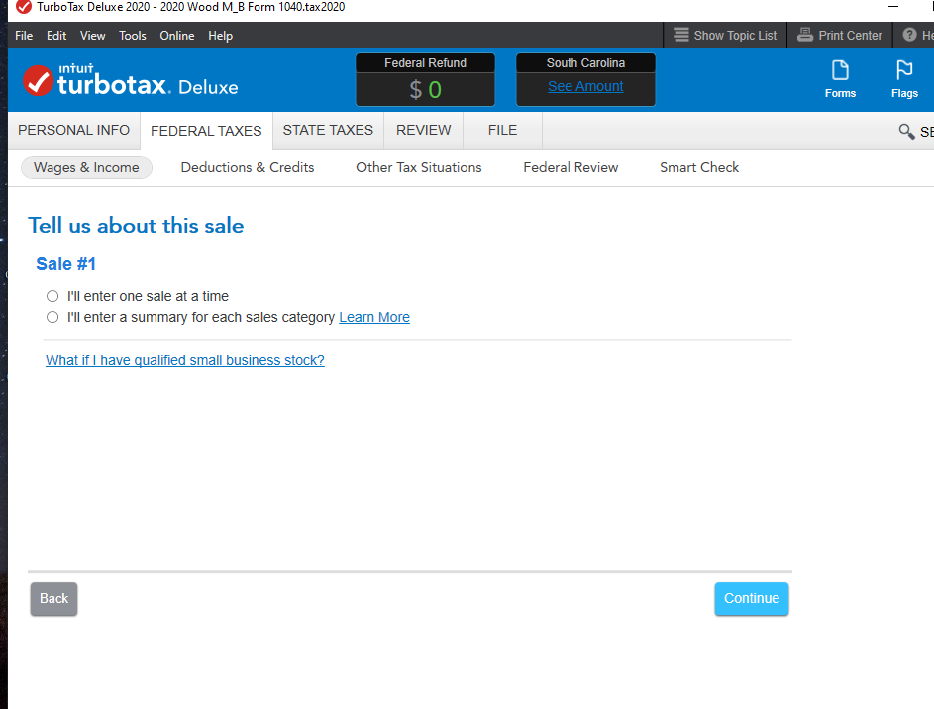
Task: Click the 'Sale #1' heading text
Action: [65, 263]
